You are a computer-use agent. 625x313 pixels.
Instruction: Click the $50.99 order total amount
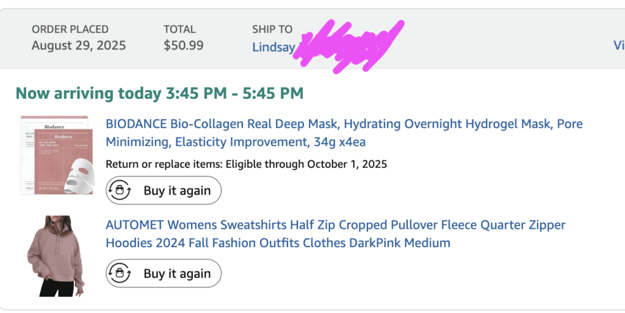click(184, 45)
